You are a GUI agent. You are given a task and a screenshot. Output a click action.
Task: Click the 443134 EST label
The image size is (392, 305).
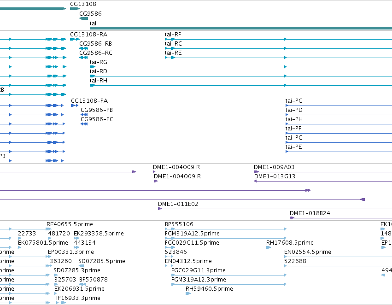tap(85, 243)
